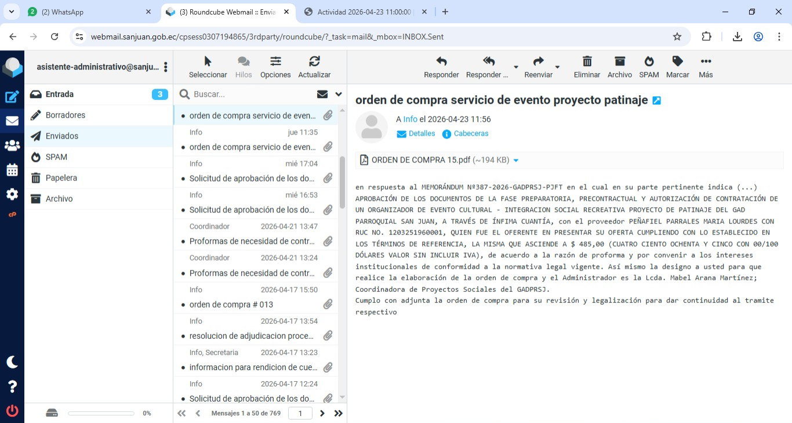
Task: Open the Papelera folder
Action: 61,178
